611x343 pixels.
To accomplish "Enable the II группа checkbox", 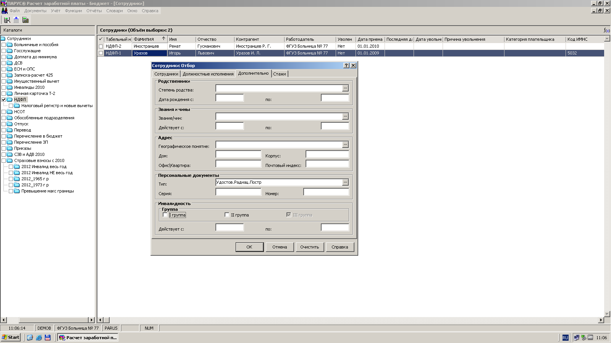I will point(227,215).
